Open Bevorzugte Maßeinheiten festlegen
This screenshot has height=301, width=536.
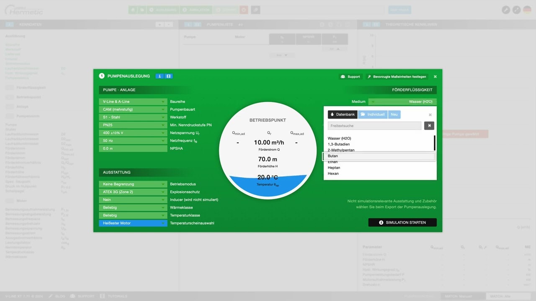coord(397,77)
